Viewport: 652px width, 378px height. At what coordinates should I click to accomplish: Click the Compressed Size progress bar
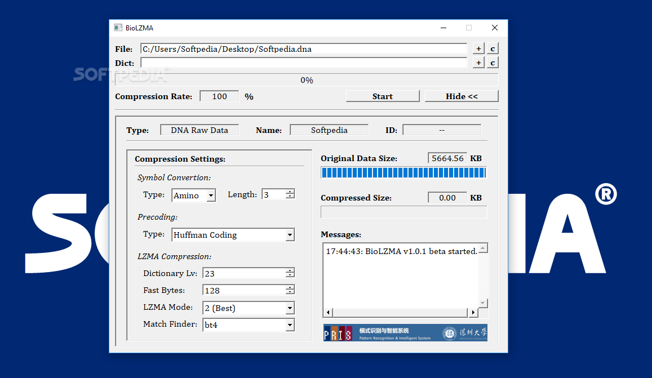click(x=403, y=212)
